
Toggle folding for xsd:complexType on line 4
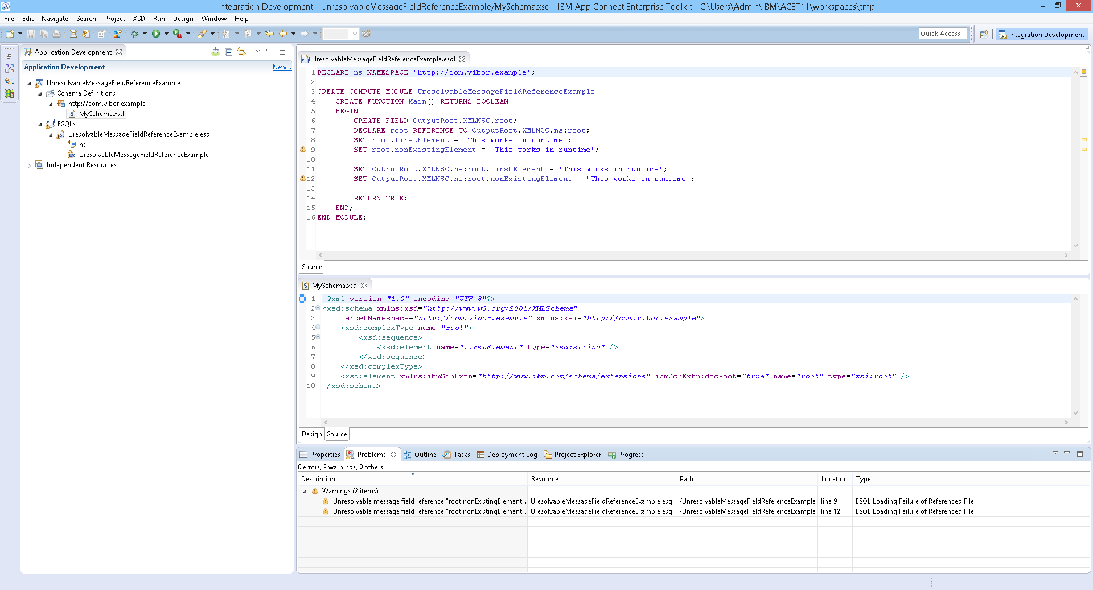coord(318,328)
